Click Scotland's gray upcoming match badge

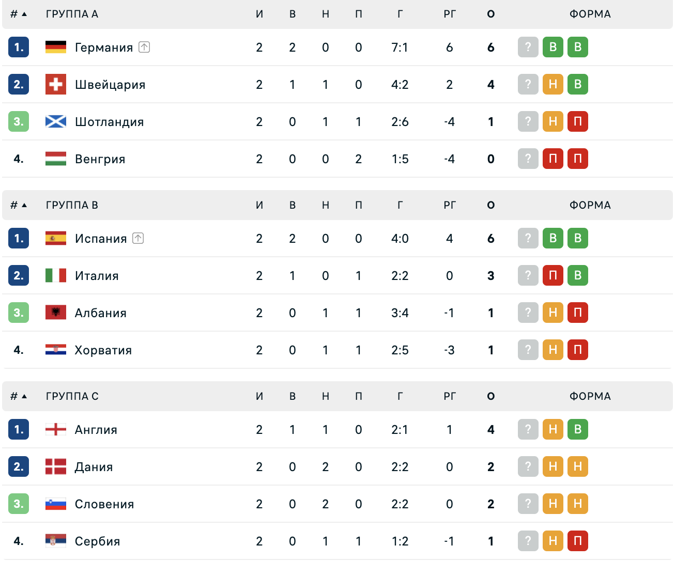528,121
